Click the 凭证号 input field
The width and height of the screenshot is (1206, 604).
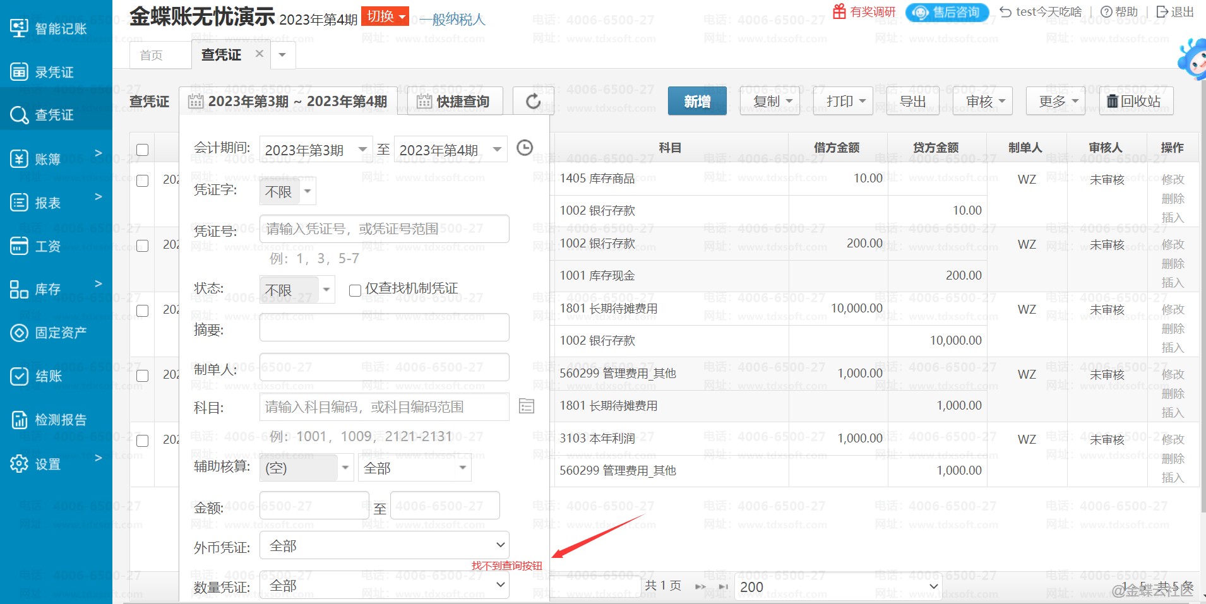pos(384,229)
